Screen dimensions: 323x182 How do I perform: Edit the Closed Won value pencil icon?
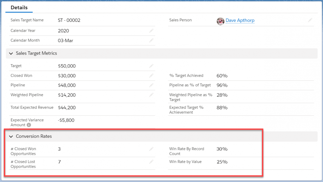coord(151,76)
